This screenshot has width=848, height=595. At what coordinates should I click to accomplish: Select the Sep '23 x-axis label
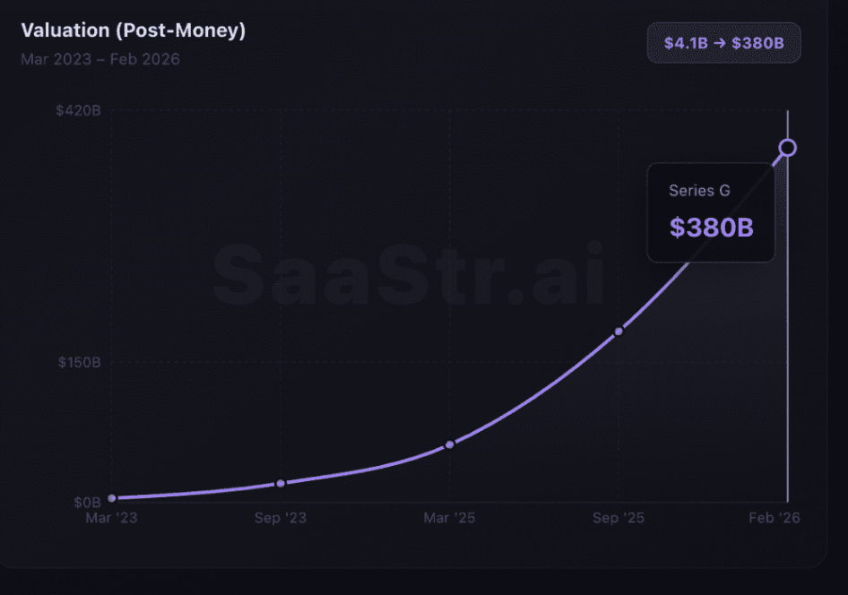tap(281, 518)
